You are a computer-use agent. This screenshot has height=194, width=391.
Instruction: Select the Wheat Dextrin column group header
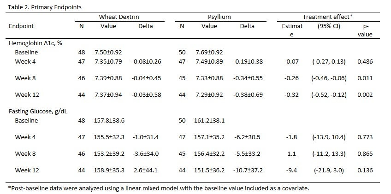pyautogui.click(x=119, y=17)
